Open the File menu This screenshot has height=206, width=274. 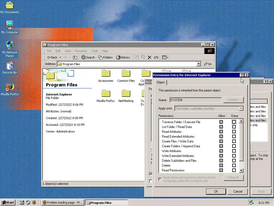pos(49,51)
